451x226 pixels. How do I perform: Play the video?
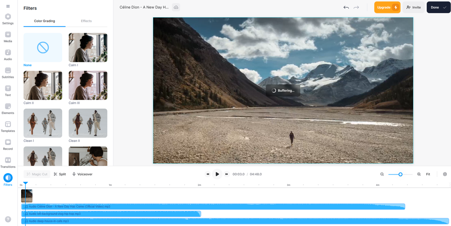pyautogui.click(x=217, y=174)
